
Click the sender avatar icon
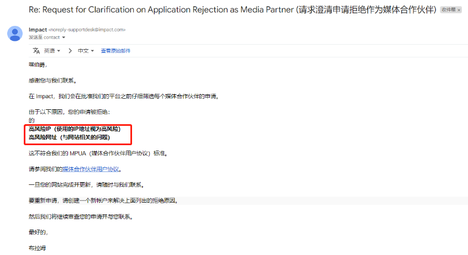pyautogui.click(x=15, y=34)
